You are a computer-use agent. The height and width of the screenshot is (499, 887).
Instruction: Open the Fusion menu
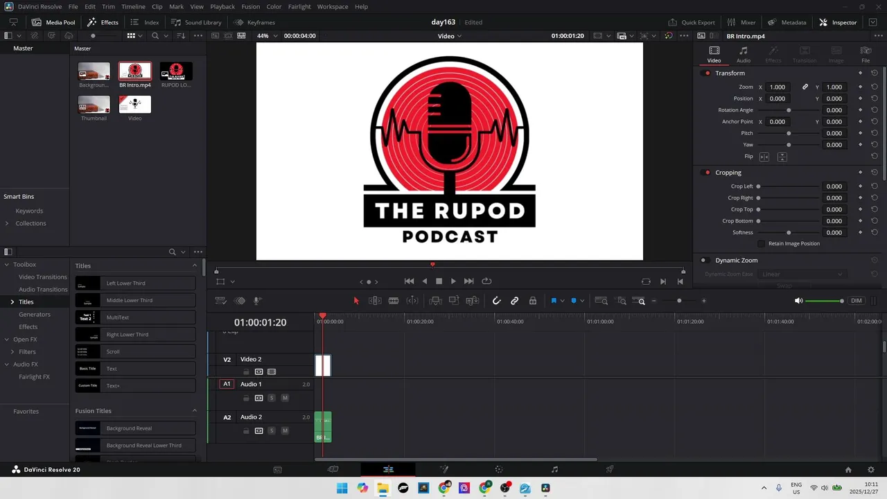click(x=250, y=6)
